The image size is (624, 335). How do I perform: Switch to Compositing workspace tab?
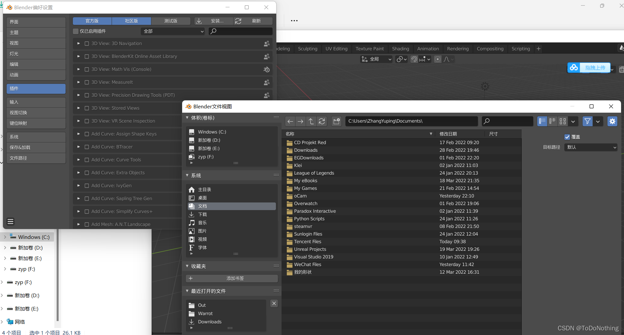(490, 49)
